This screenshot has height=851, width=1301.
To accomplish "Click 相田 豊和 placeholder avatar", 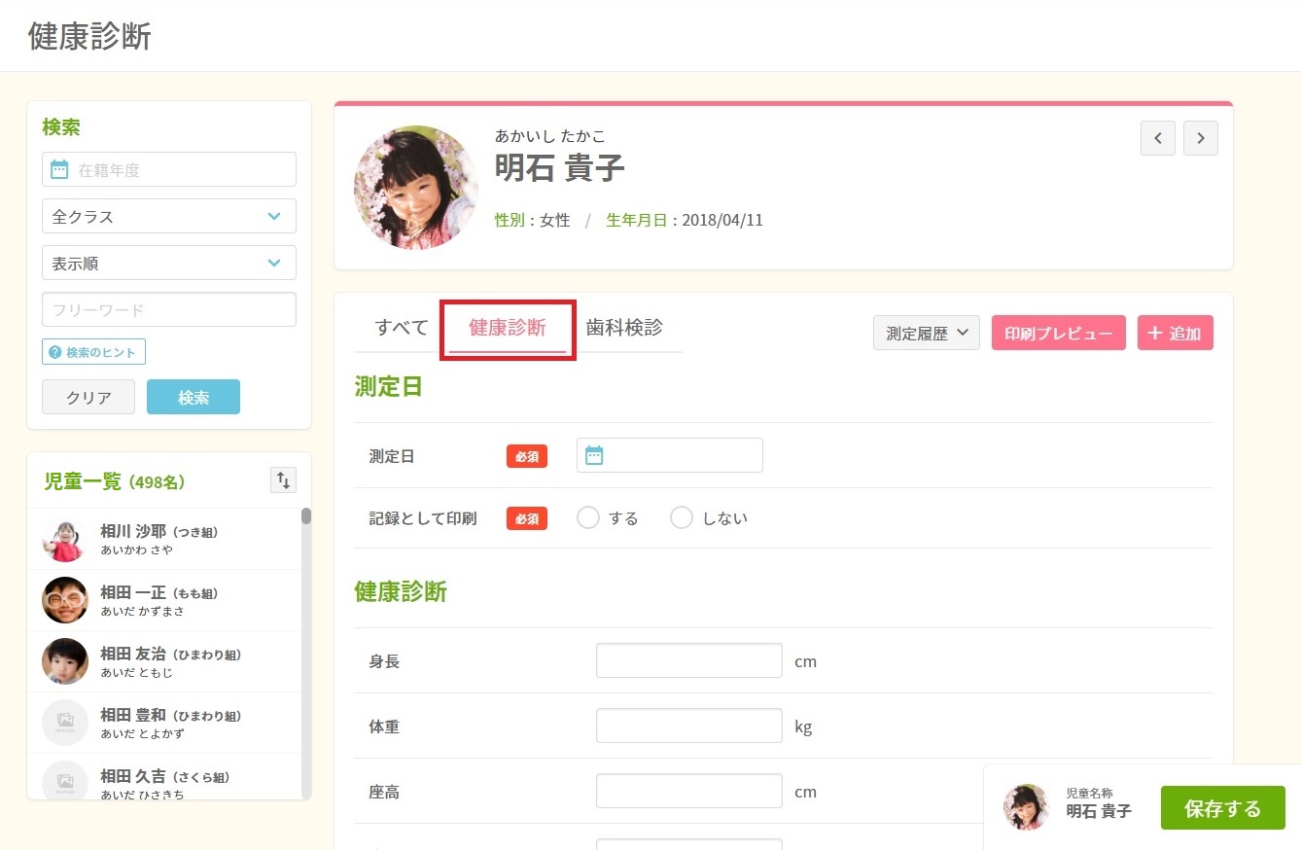I will click(x=65, y=723).
